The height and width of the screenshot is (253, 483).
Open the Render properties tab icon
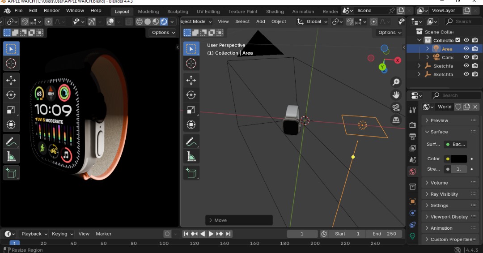point(412,125)
